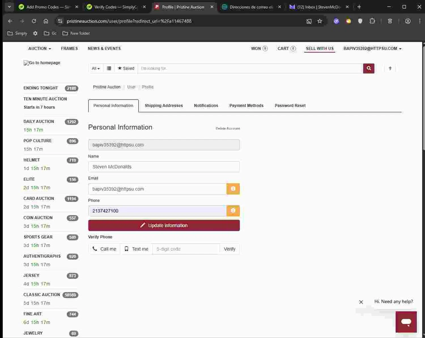This screenshot has width=425, height=338.
Task: Switch to the Password Reset tab
Action: pyautogui.click(x=290, y=105)
